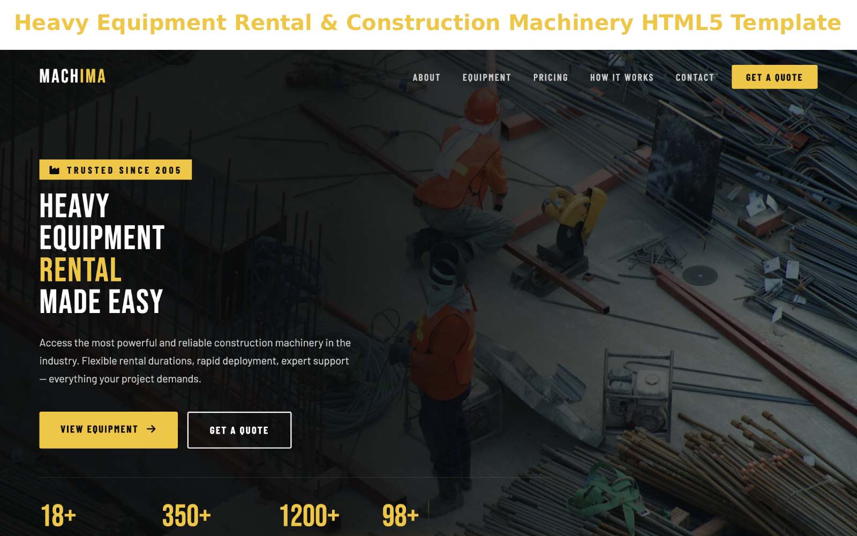Viewport: 857px width, 536px height.
Task: Click the page title banner at the top
Action: coord(428,23)
